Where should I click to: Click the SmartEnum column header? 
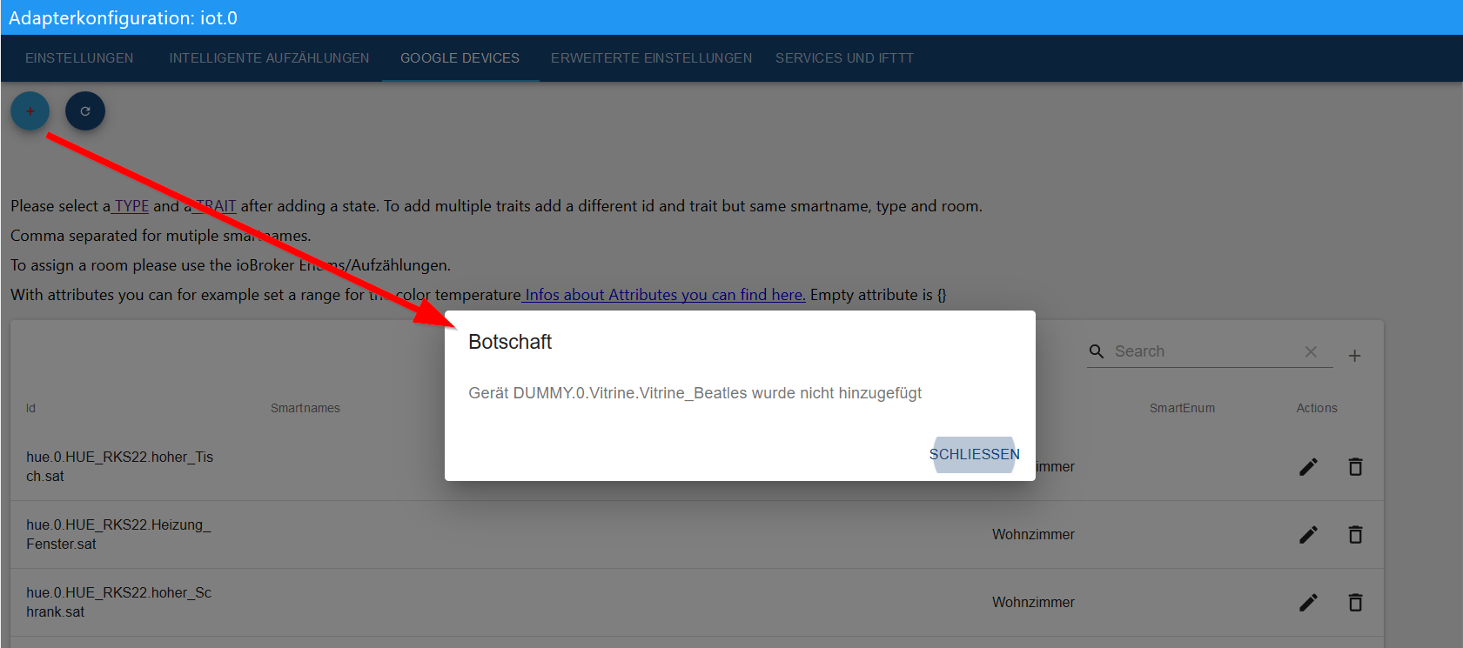[x=1182, y=408]
